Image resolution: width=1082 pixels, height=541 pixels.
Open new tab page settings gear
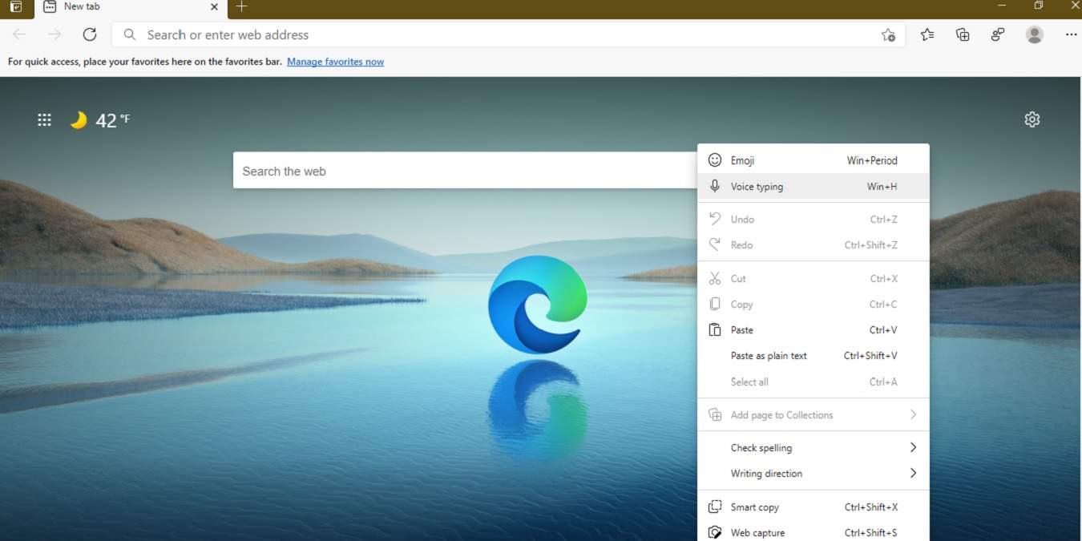tap(1032, 119)
